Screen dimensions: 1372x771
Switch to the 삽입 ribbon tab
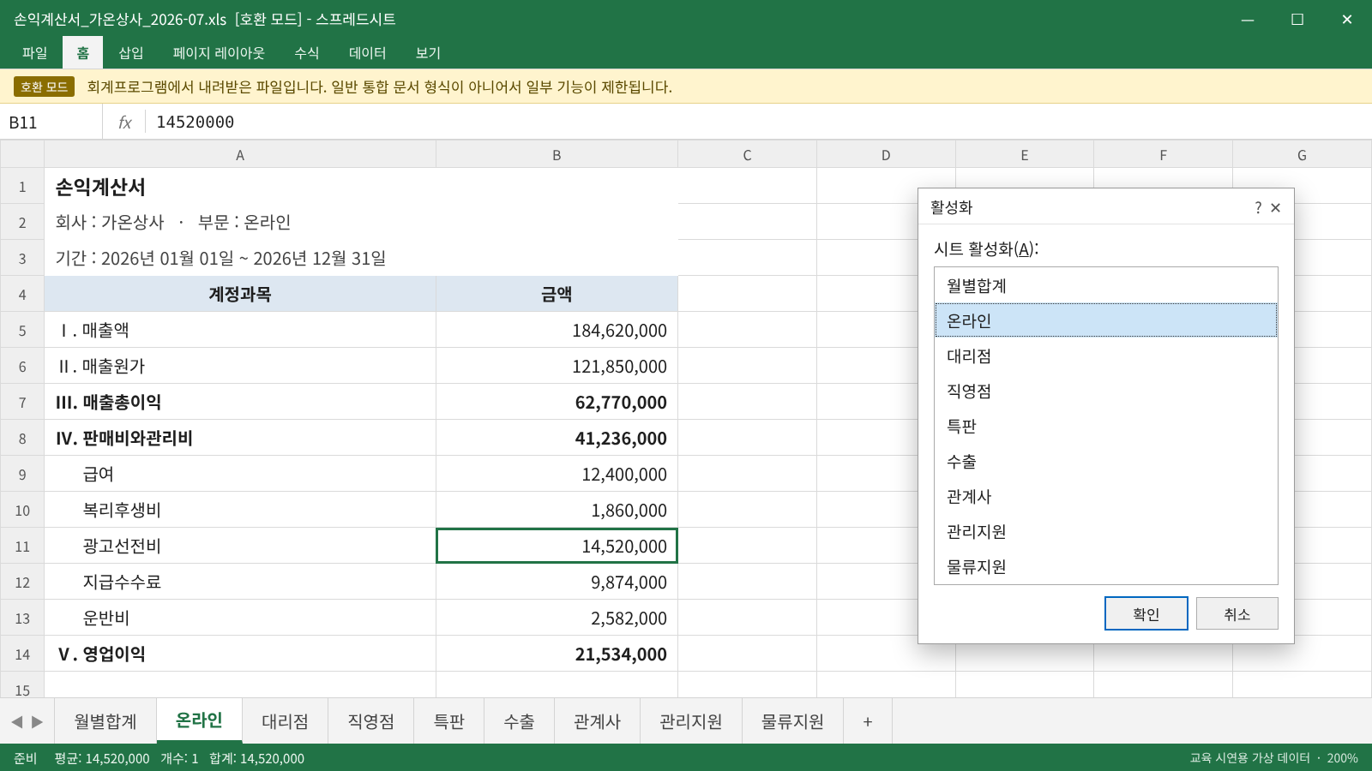click(130, 52)
